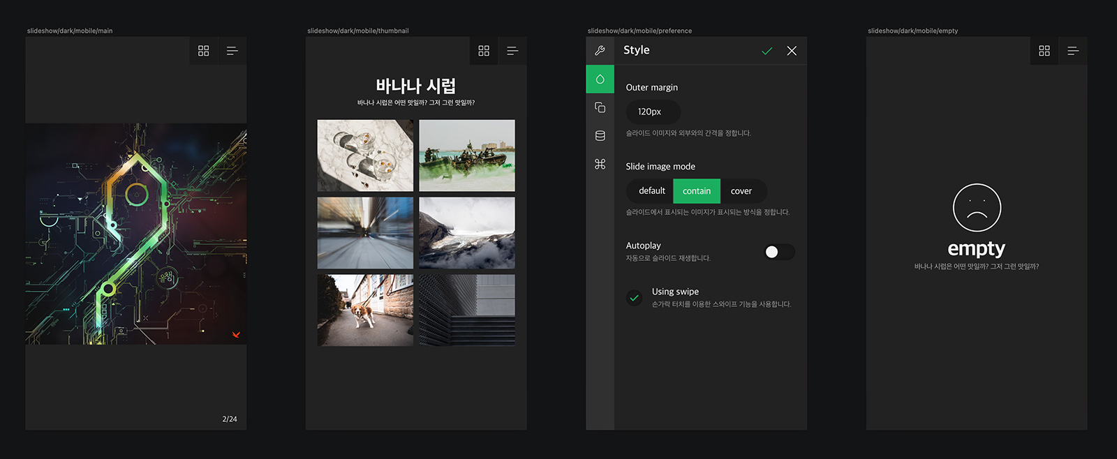This screenshot has width=1117, height=459.
Task: Open the military boat thumbnail
Action: (467, 156)
